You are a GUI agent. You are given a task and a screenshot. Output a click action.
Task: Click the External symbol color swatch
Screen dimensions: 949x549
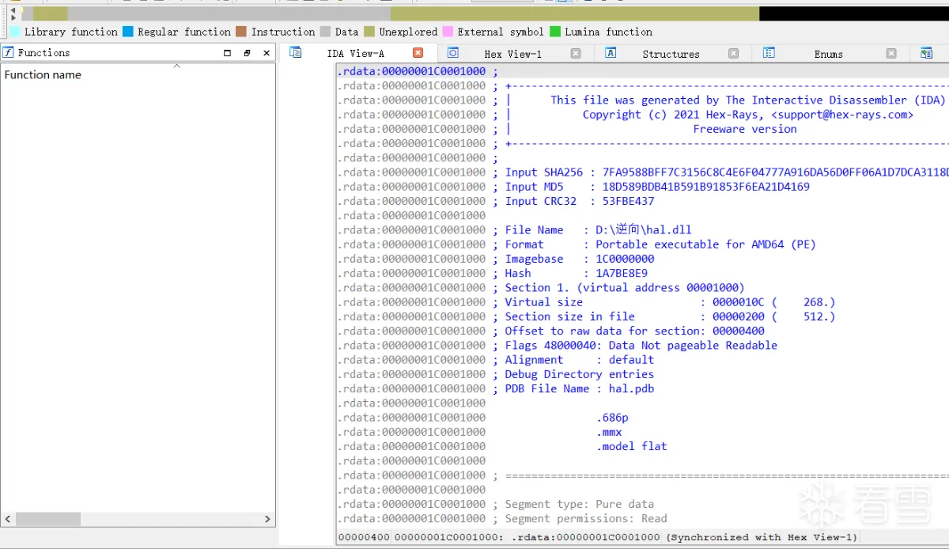(448, 32)
